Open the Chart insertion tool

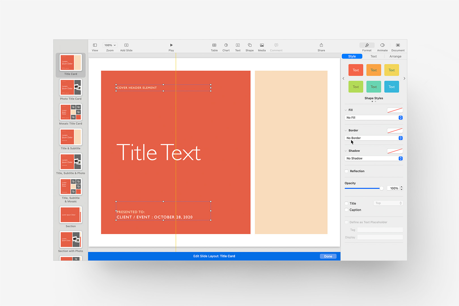coord(226,45)
